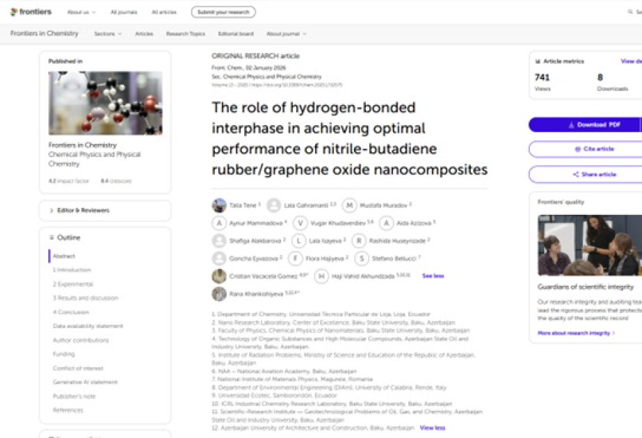This screenshot has height=438, width=642.
Task: Click Talia Tene avatar photo
Action: tap(219, 205)
